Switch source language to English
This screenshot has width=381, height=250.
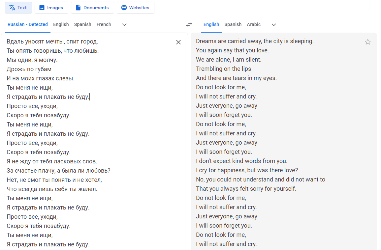pyautogui.click(x=61, y=24)
